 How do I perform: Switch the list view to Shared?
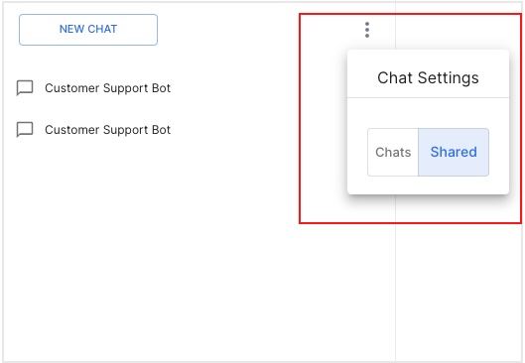point(454,152)
